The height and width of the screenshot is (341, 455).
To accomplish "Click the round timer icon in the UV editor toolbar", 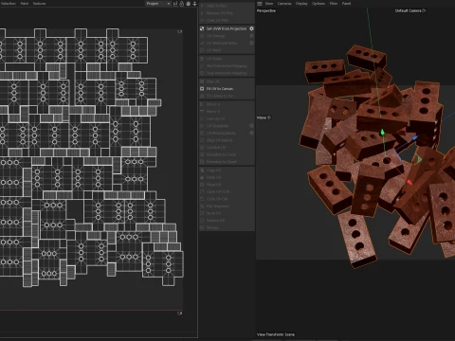I will pyautogui.click(x=182, y=4).
